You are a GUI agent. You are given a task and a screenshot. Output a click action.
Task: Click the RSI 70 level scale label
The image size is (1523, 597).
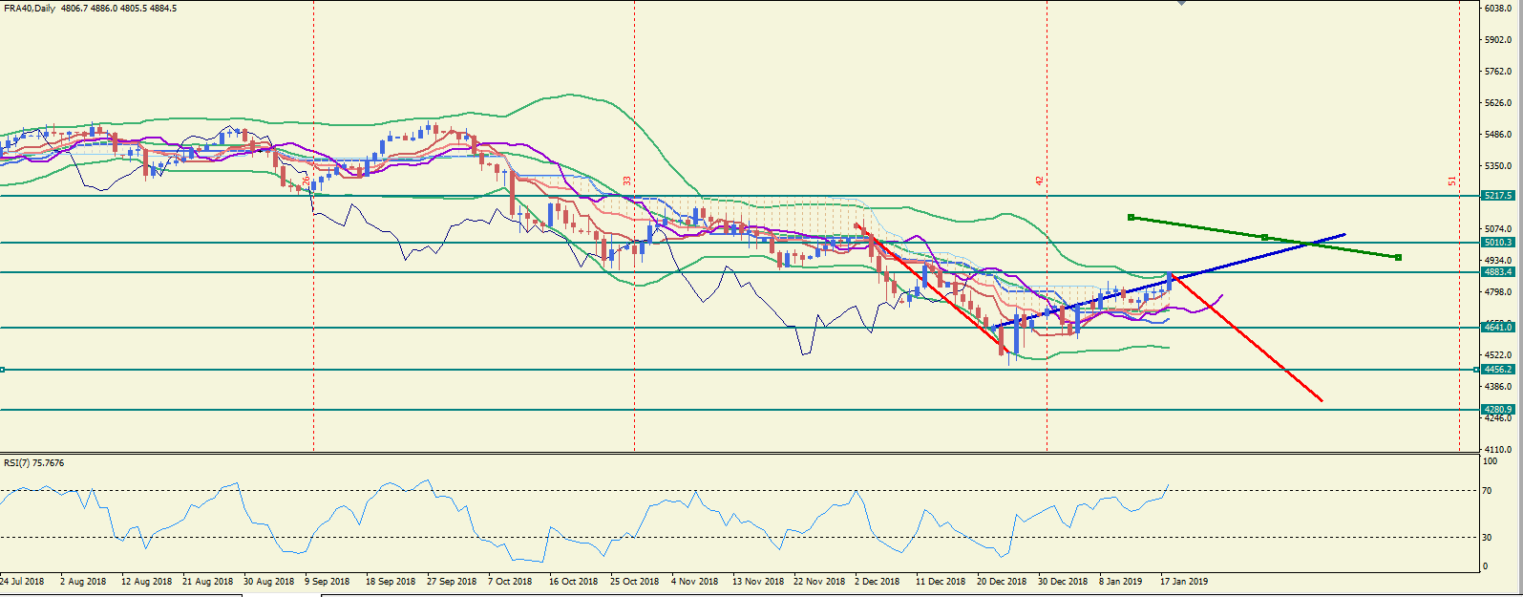1486,491
